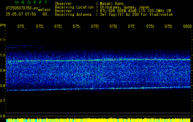Click the 'Receiving Location' label
The width and height of the screenshot is (193, 122).
point(74,7)
